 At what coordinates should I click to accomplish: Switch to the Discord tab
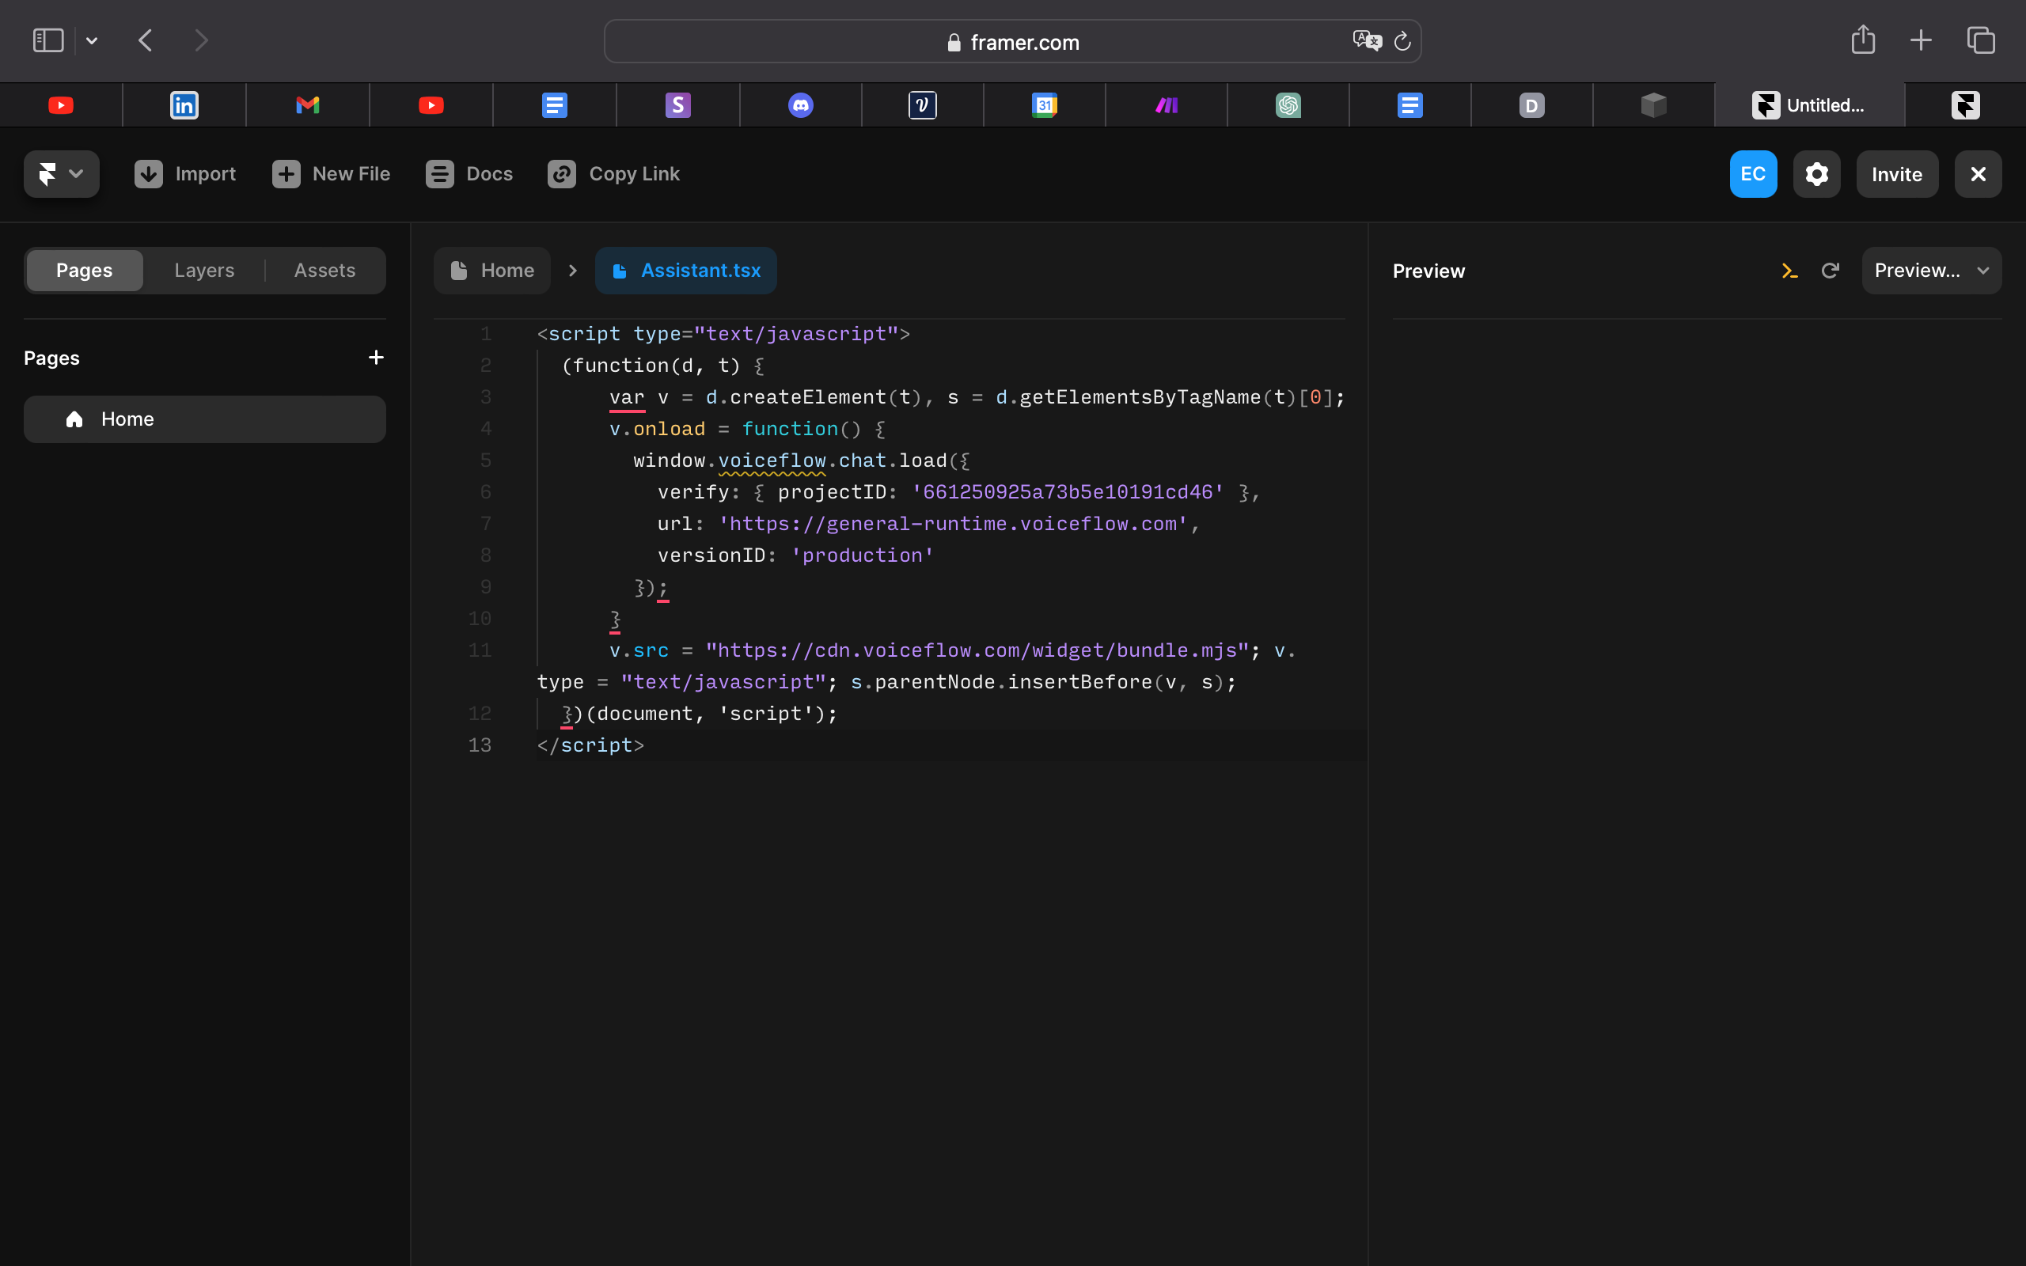pyautogui.click(x=801, y=105)
